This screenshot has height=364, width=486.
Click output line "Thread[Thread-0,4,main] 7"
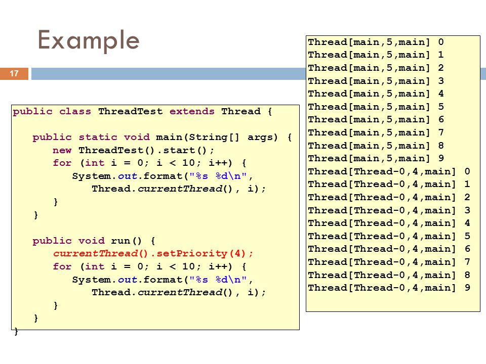(389, 262)
